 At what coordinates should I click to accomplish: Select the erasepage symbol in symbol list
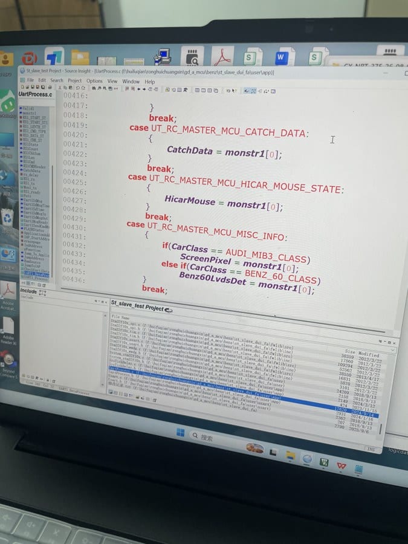click(x=32, y=242)
